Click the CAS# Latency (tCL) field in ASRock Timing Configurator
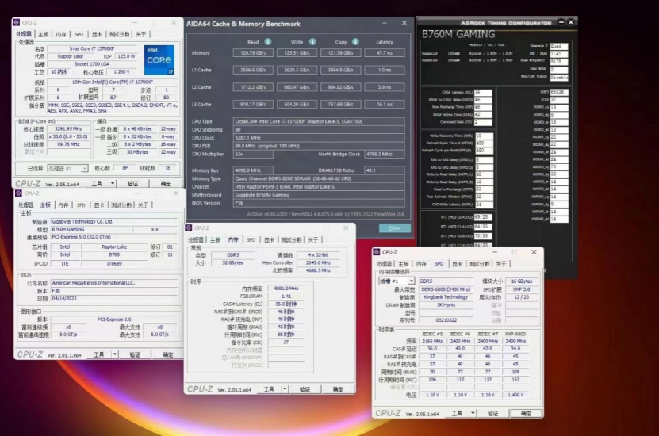This screenshot has height=436, width=659. click(x=483, y=92)
